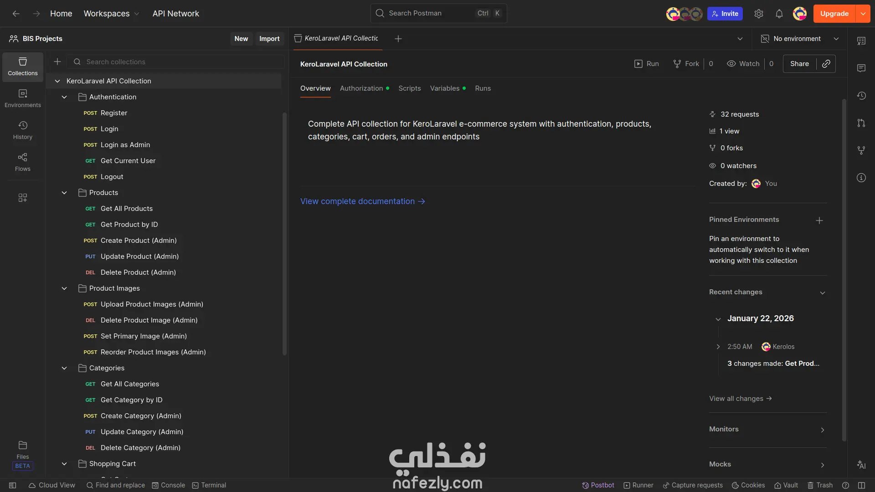Open the Flows sidebar panel

22,162
